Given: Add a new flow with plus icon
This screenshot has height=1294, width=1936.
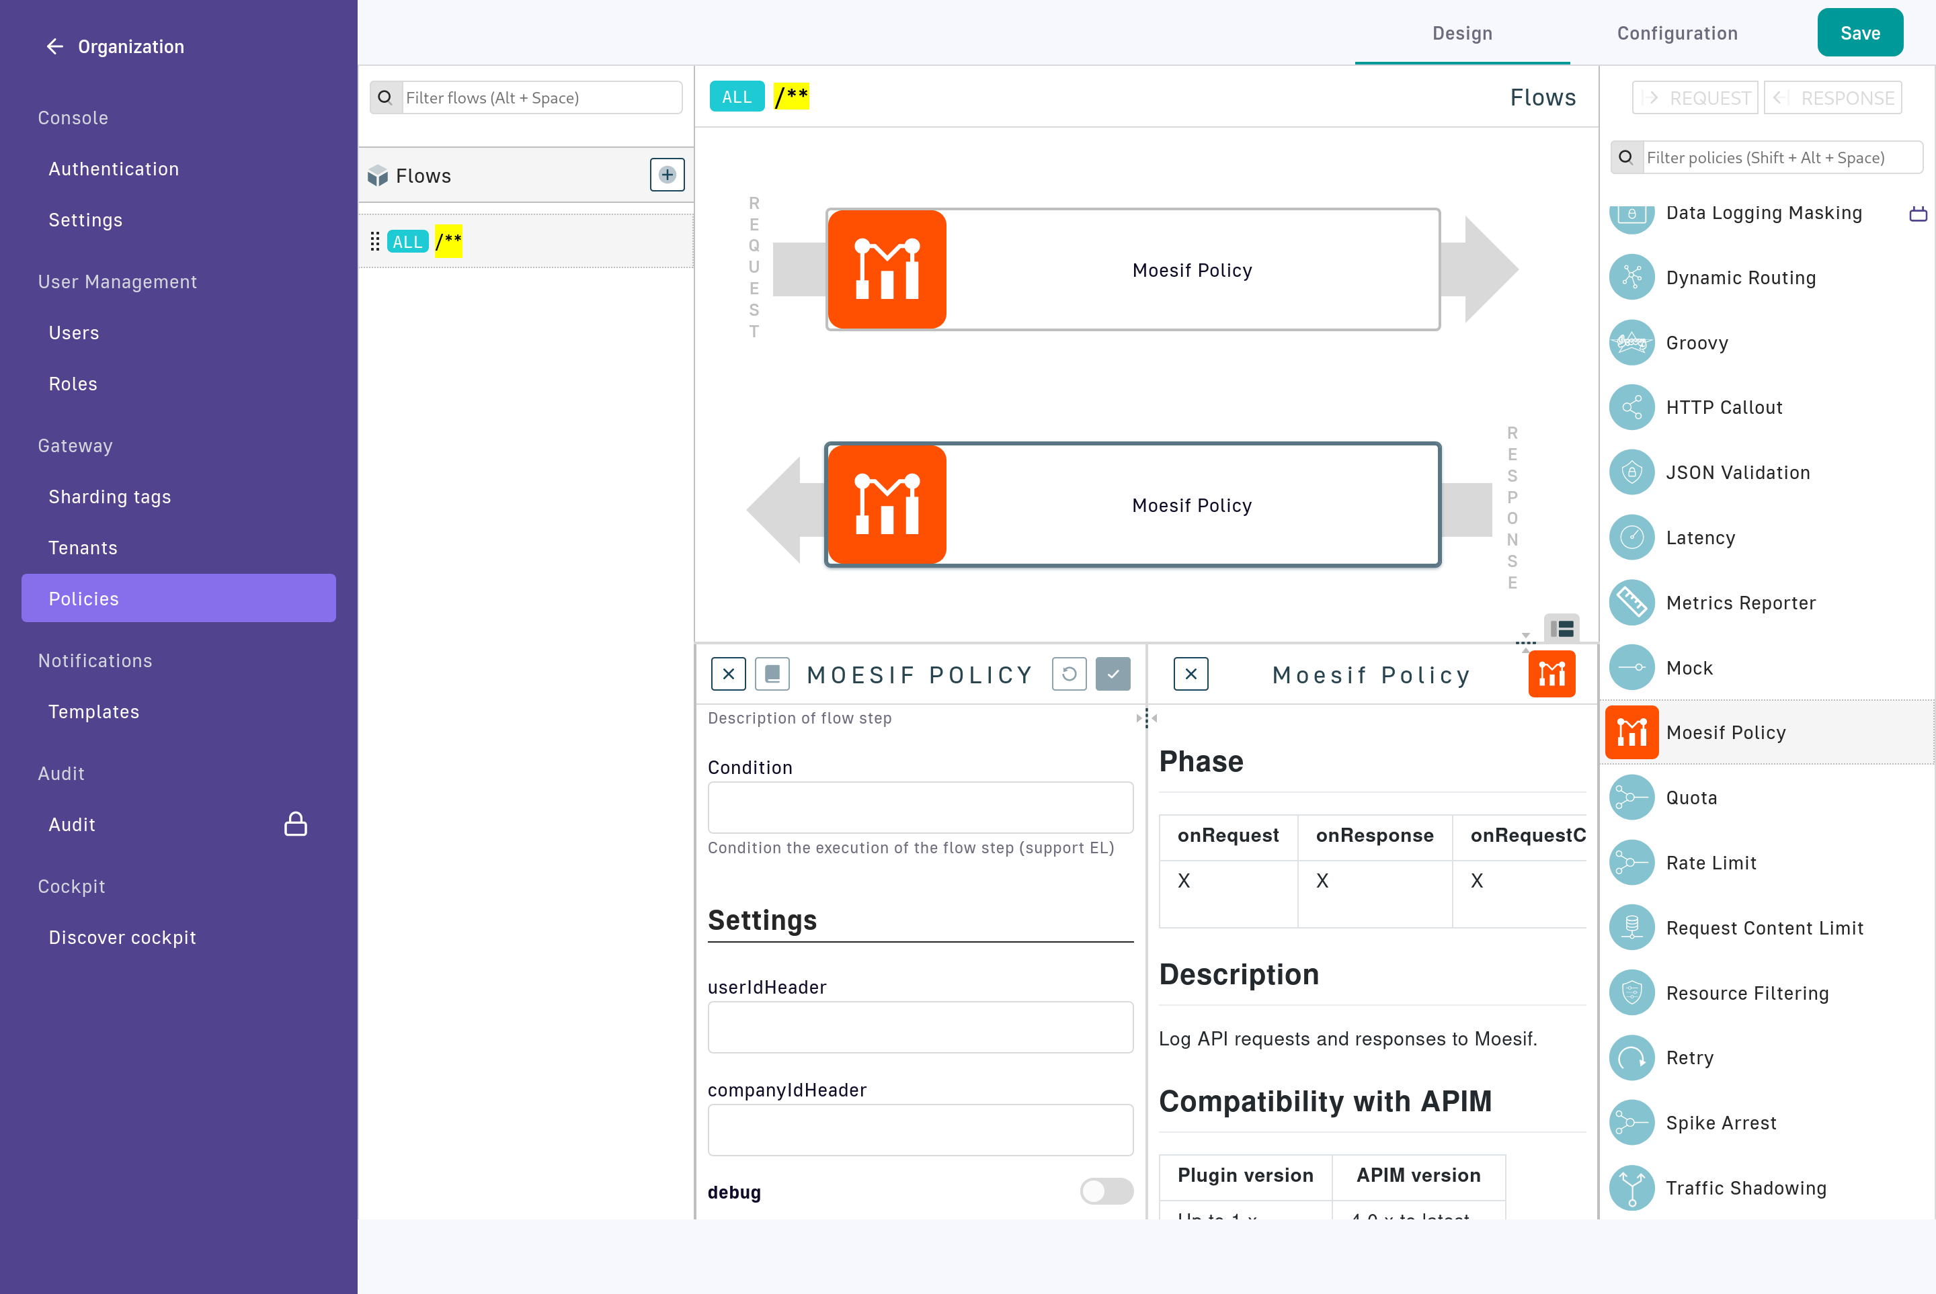Looking at the screenshot, I should tap(667, 175).
